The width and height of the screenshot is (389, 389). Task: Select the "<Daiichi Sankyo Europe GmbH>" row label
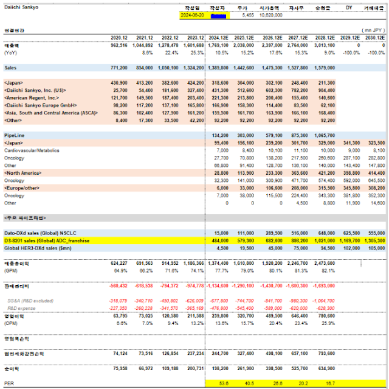pyautogui.click(x=41, y=105)
